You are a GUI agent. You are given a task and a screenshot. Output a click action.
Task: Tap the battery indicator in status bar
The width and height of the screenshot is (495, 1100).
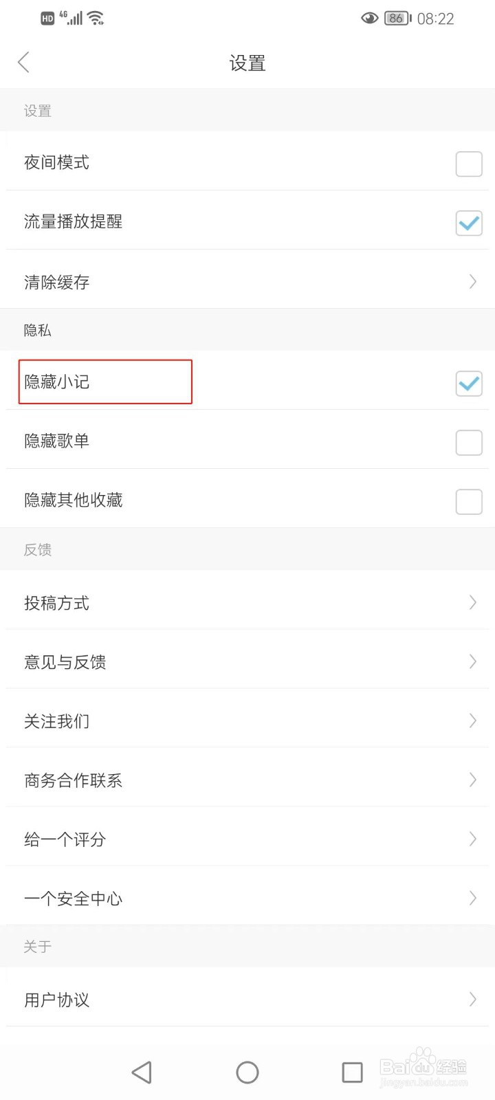pos(398,19)
